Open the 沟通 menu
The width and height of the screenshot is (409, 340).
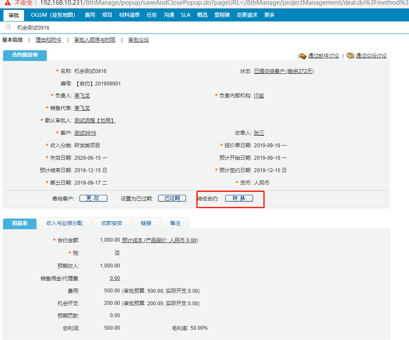[169, 15]
